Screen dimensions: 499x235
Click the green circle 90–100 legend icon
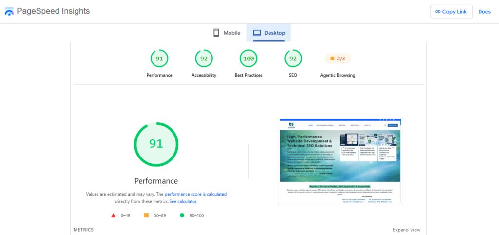click(182, 215)
